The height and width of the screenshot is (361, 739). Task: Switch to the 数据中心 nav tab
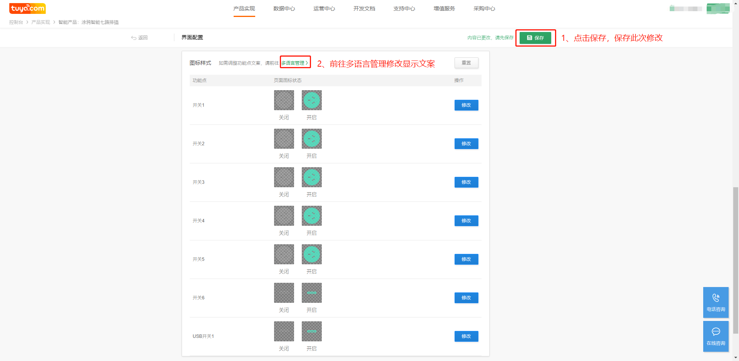[x=284, y=8]
